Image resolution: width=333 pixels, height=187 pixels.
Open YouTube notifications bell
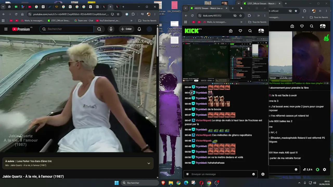(139, 29)
